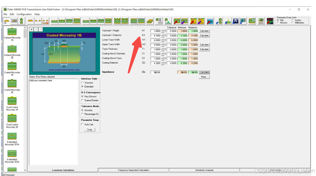
Task: Click the stacked two-layer structure toolbar icon
Action: pyautogui.click(x=21, y=21)
